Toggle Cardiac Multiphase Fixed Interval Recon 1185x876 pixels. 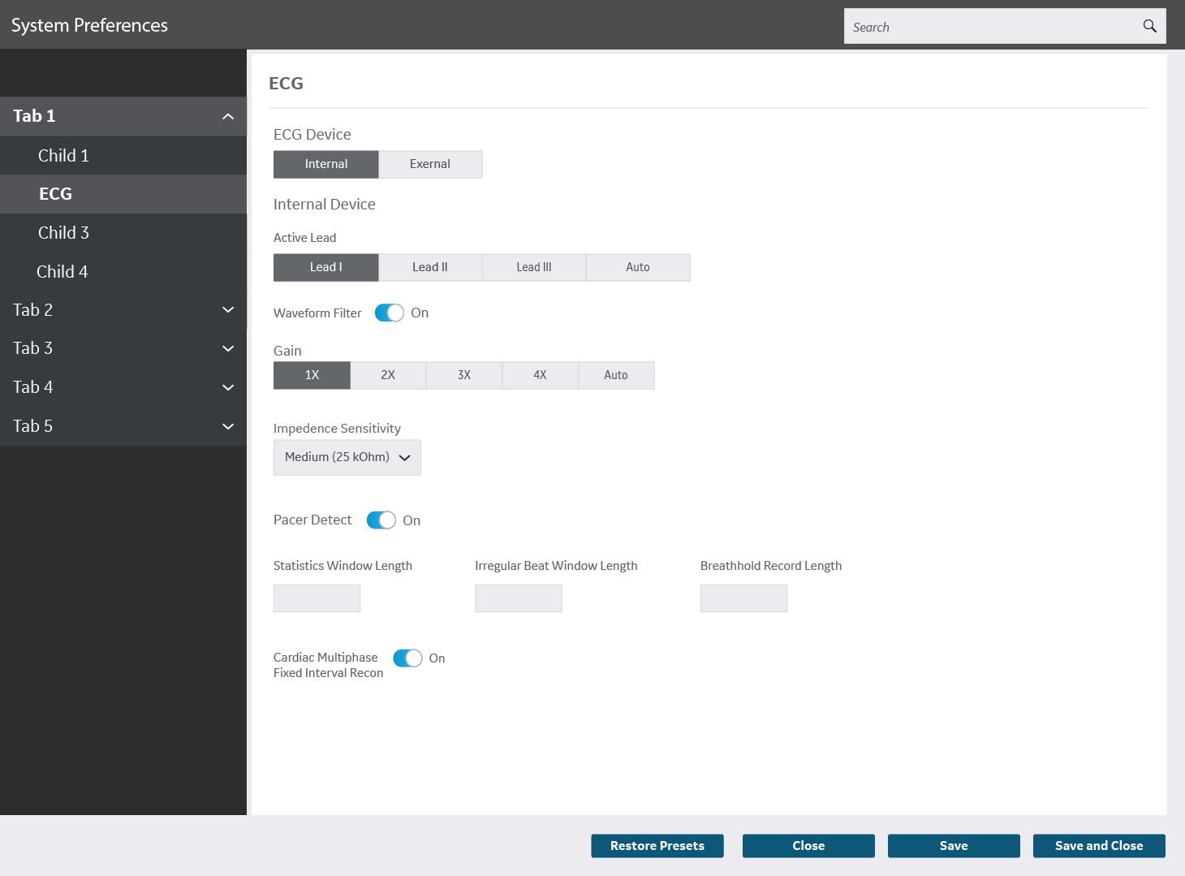tap(407, 658)
